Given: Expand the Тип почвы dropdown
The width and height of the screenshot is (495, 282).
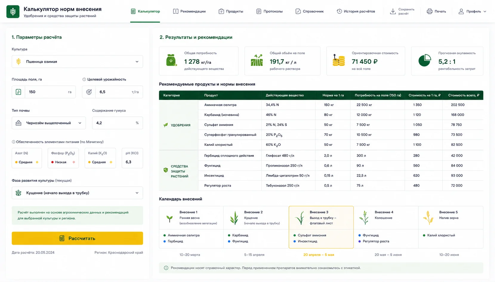Looking at the screenshot, I should (49, 123).
